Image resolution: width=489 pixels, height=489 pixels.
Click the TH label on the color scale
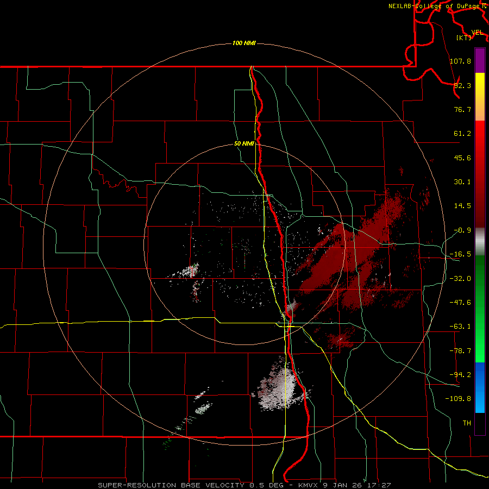(467, 423)
